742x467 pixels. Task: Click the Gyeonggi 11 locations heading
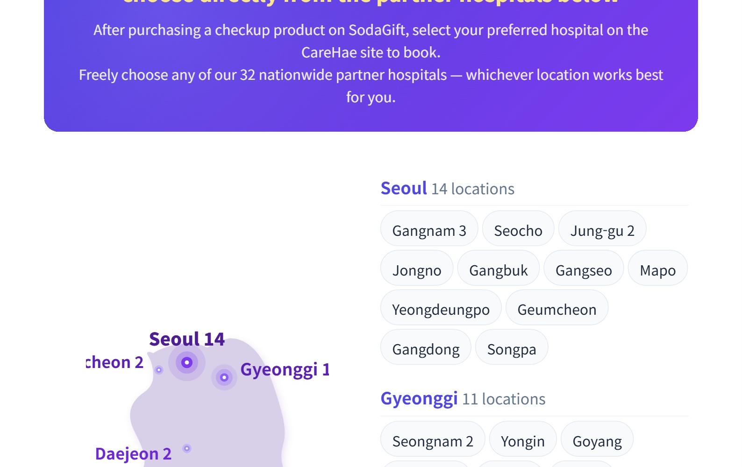point(463,399)
